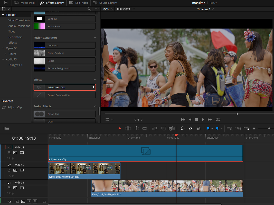Select Video Transitions in the Toolbox
Image resolution: width=274 pixels, height=205 pixels.
pyautogui.click(x=19, y=20)
